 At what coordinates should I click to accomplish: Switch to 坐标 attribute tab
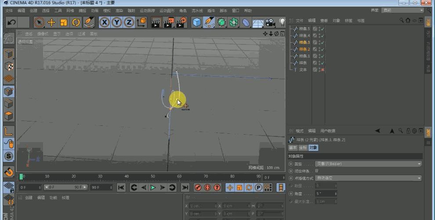tap(303, 148)
